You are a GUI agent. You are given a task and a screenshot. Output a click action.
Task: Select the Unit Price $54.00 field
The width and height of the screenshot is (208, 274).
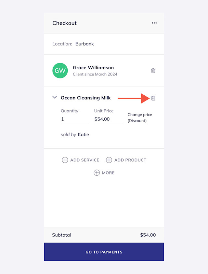point(108,119)
